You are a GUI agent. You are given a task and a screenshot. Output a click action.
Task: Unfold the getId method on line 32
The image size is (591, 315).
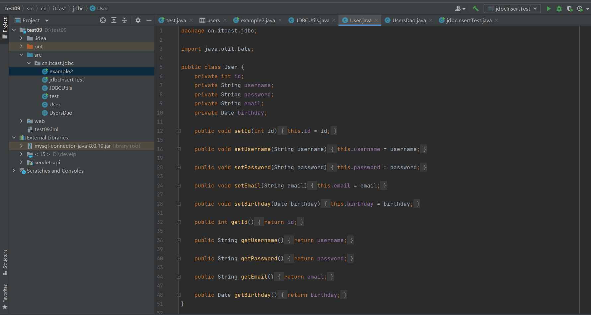[179, 222]
